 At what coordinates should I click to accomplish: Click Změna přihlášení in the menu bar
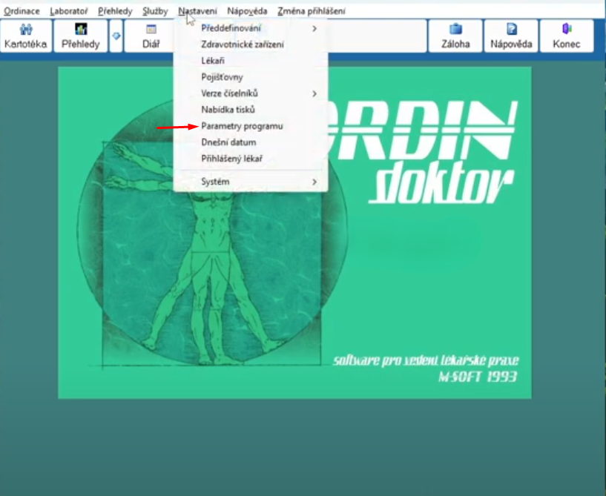[x=312, y=11]
